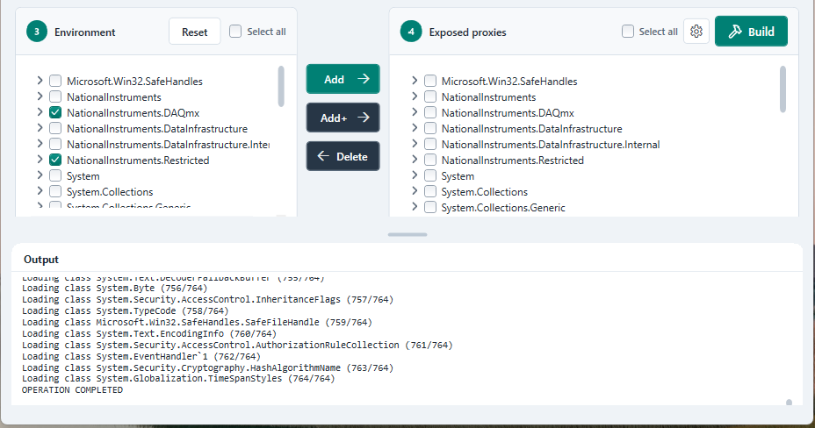Check System.Collections.Generic in Exposed proxies

[430, 208]
